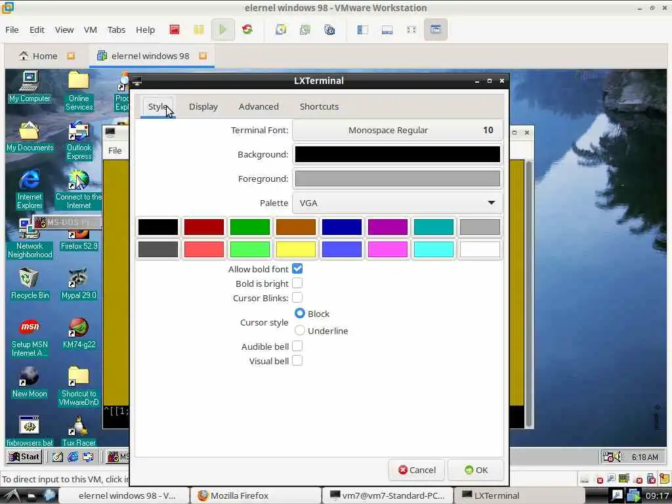This screenshot has height=504, width=672.
Task: Click the Windows 98 Start button
Action: (x=25, y=457)
